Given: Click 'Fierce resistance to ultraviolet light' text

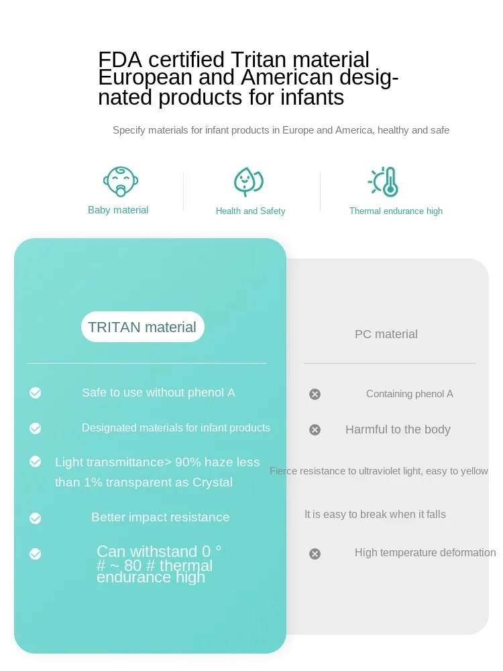Looking at the screenshot, I should (x=379, y=471).
